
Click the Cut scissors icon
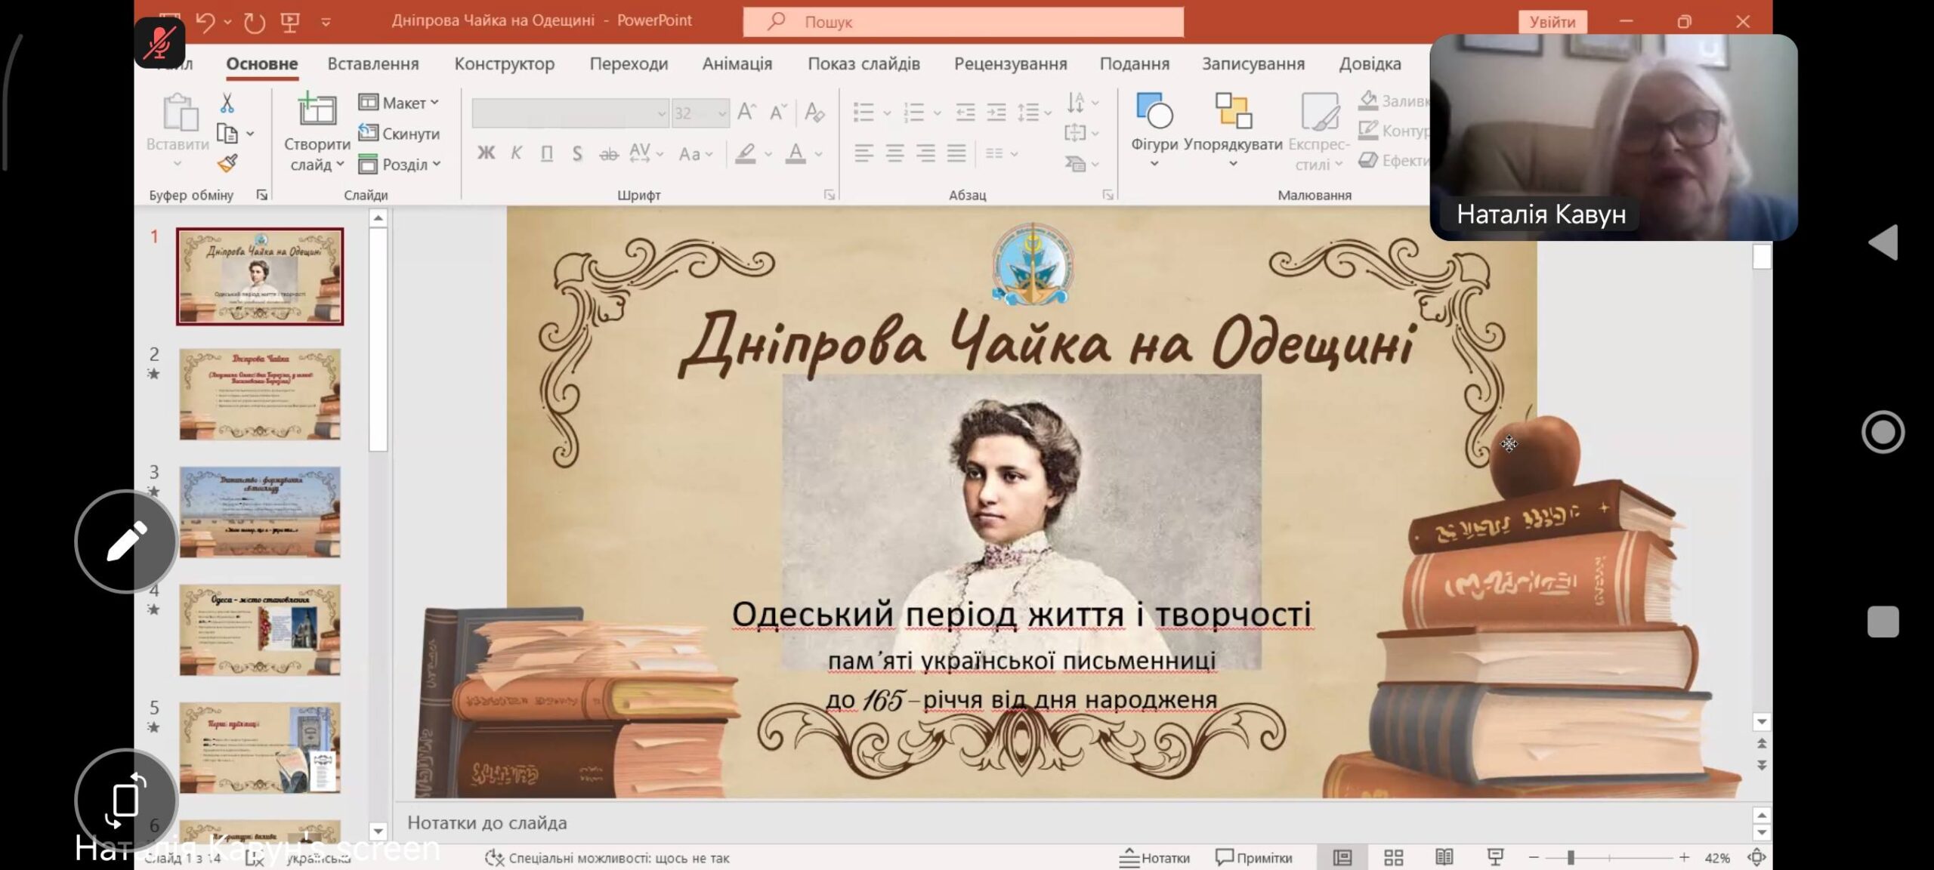click(x=227, y=103)
